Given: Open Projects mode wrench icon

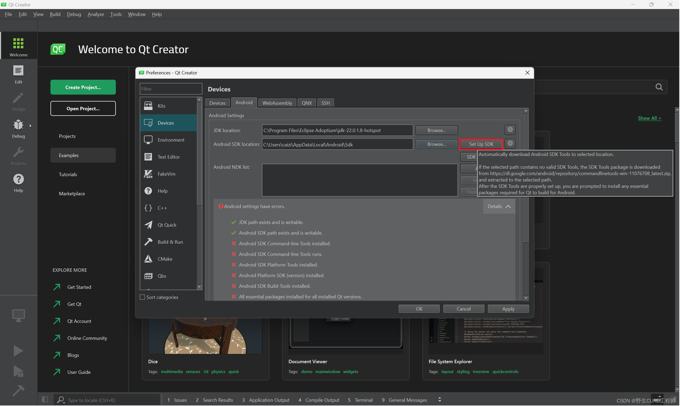Looking at the screenshot, I should pyautogui.click(x=18, y=156).
